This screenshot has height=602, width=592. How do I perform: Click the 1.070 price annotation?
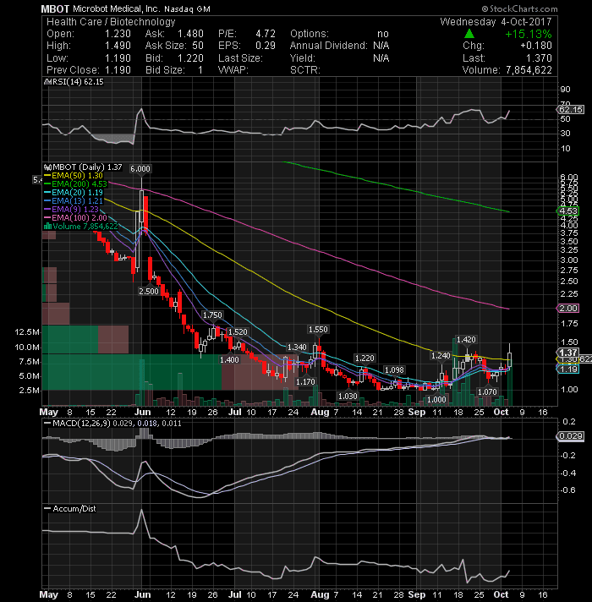[487, 392]
